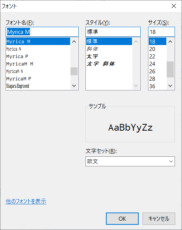This screenshot has height=230, width=182.
Task: Pick Niagara Engraved font
Action: [38, 86]
